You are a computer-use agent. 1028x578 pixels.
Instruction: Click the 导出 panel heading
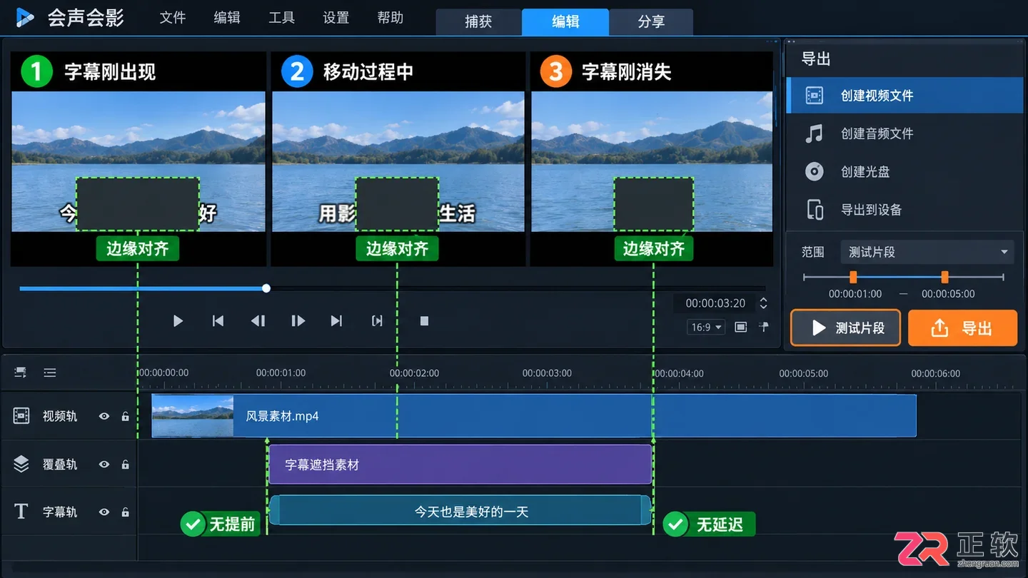click(816, 59)
